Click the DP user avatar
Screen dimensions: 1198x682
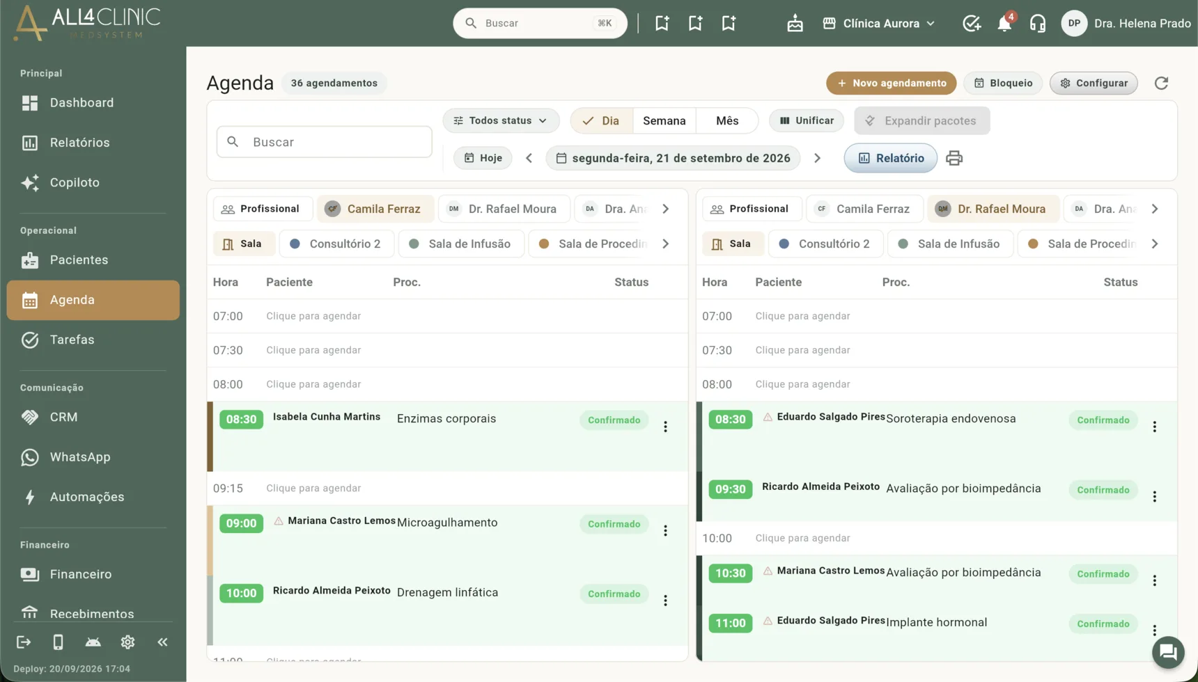pos(1074,23)
